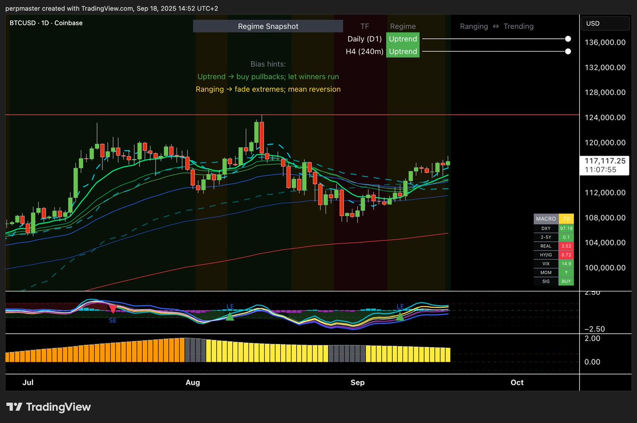Click the 'Uptrend → buy pullbacks' hint line
Image resolution: width=637 pixels, height=423 pixels.
pyautogui.click(x=268, y=76)
